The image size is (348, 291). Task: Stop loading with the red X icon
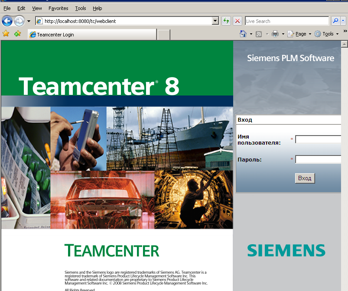pyautogui.click(x=237, y=21)
